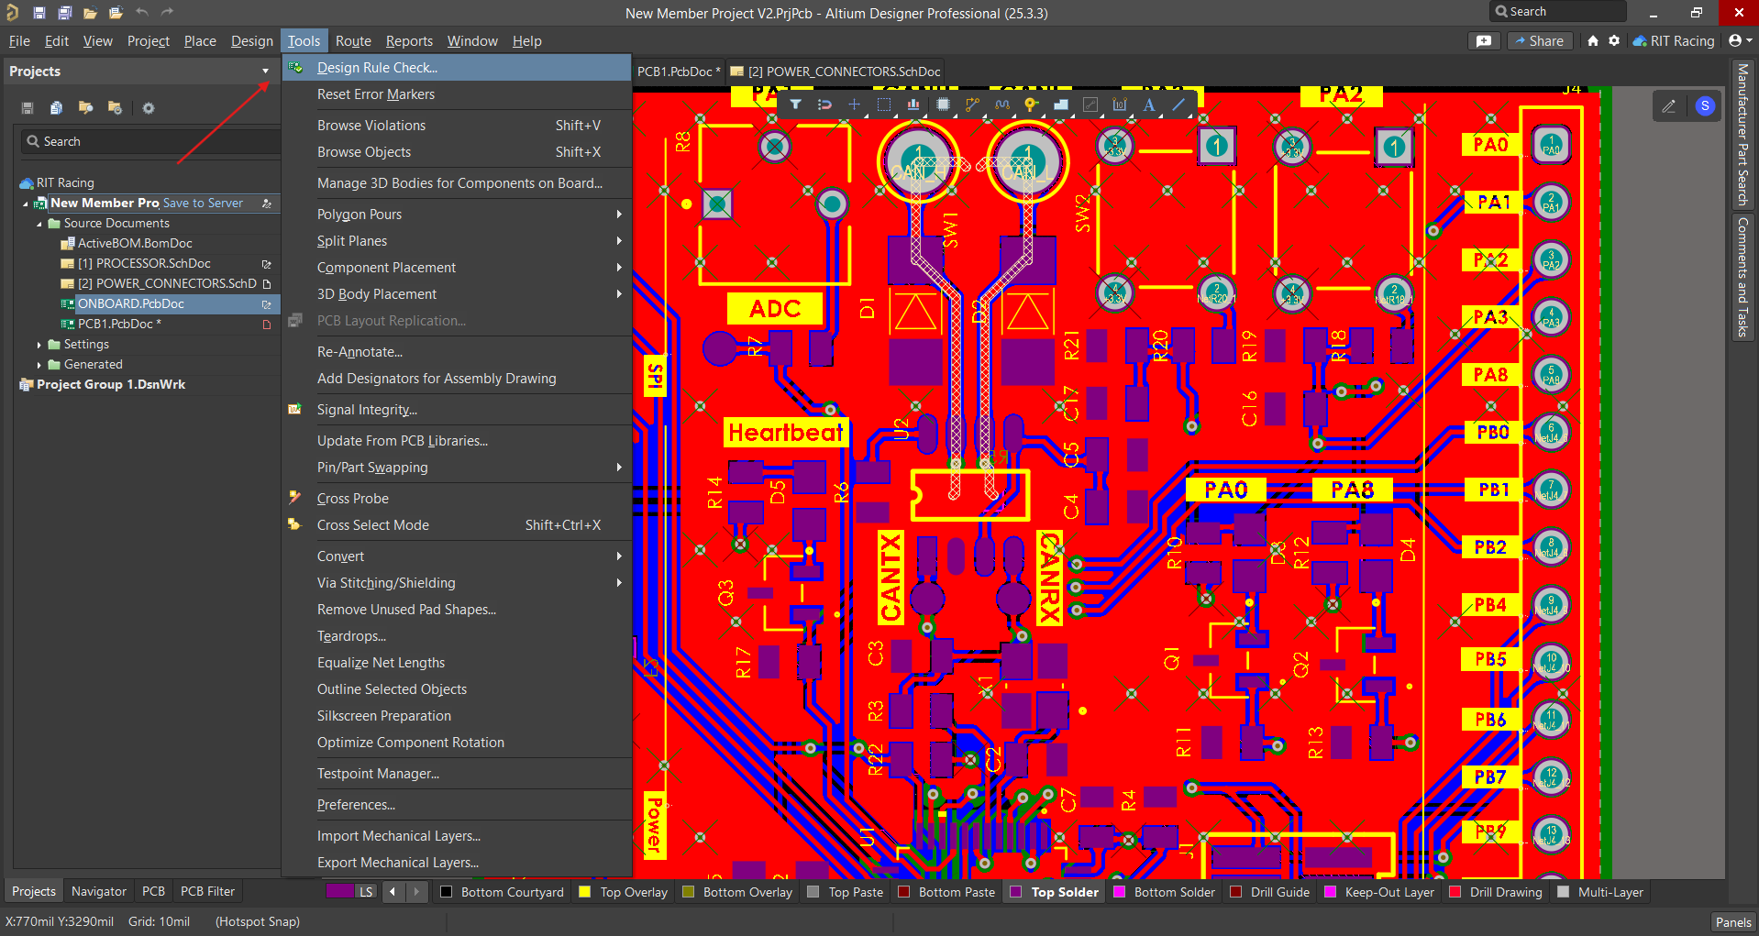Screen dimensions: 1759x936
Task: Click the folder-with-gear icon in Projects panel
Action: pos(115,108)
